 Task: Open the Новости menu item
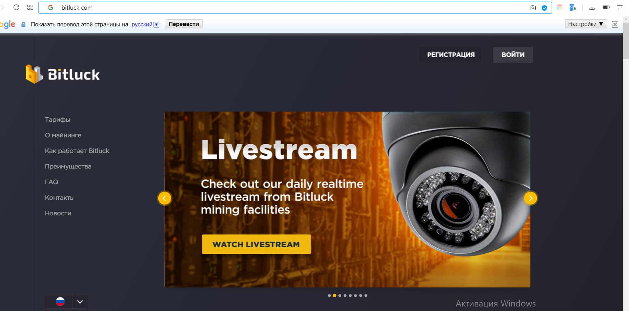[58, 213]
